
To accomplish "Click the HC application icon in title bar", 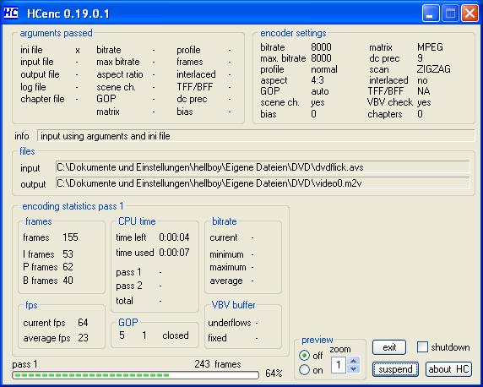I will [x=11, y=13].
